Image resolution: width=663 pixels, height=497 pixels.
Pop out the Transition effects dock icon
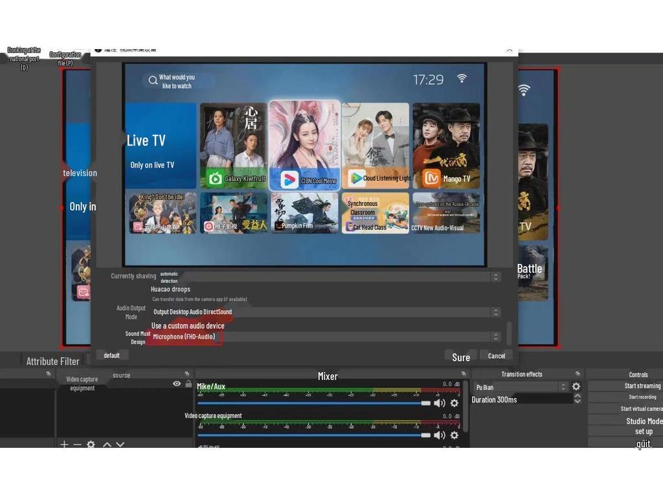pyautogui.click(x=578, y=374)
